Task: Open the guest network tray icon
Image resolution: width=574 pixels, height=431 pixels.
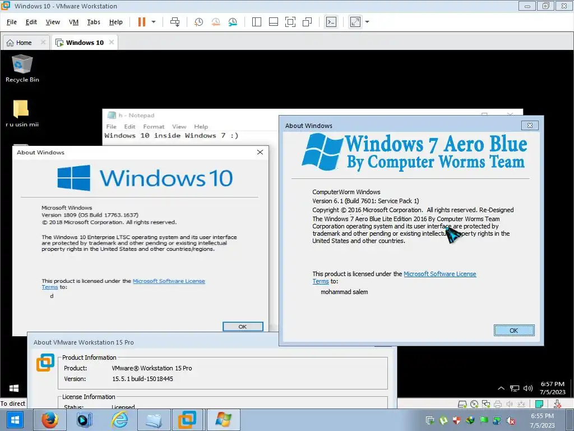Action: (515, 388)
